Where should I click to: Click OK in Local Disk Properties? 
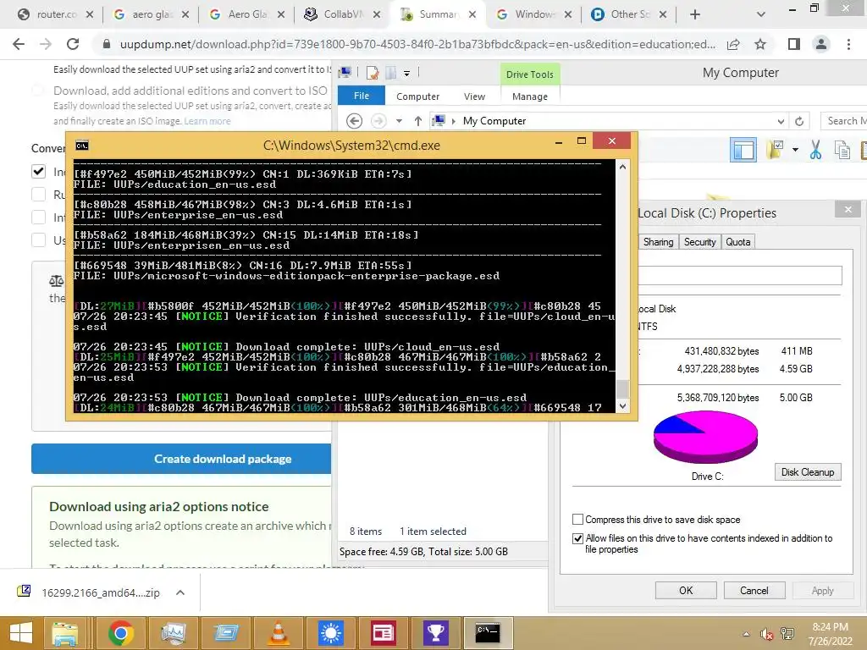pyautogui.click(x=686, y=590)
